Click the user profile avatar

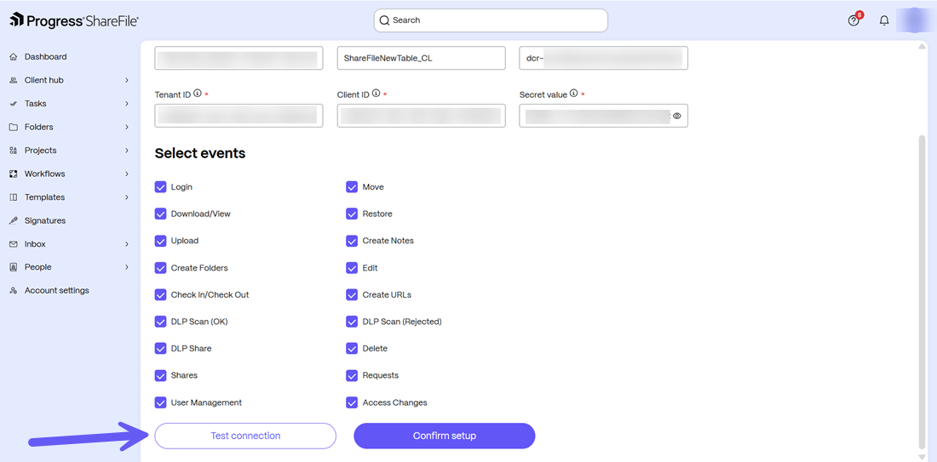coord(912,20)
